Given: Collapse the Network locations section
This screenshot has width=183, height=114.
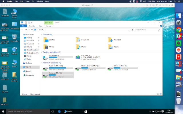Looking at the screenshot, I should pyautogui.click(x=41, y=63).
